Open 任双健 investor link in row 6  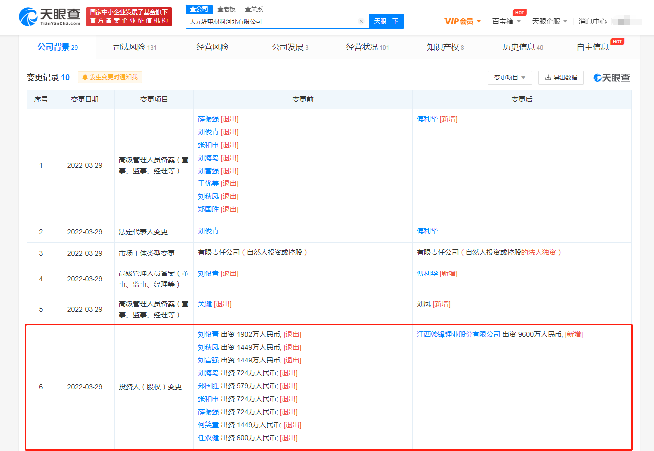(x=208, y=438)
